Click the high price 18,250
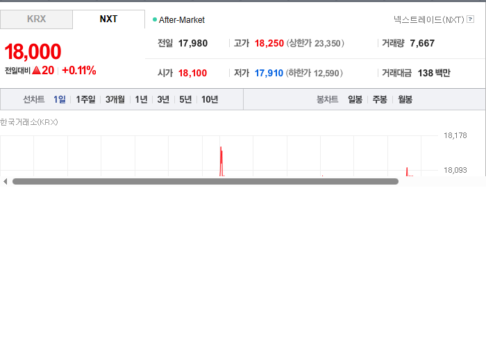 269,43
